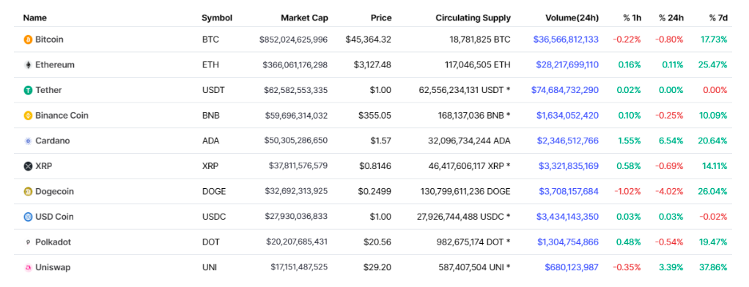Viewport: 749px width, 287px height.
Task: Sort by the % 7d column header
Action: (718, 18)
